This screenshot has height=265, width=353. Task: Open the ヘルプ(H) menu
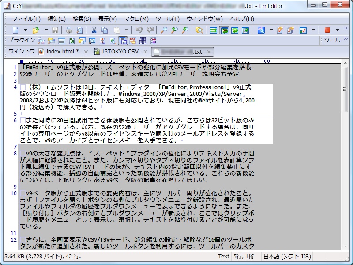point(242,19)
